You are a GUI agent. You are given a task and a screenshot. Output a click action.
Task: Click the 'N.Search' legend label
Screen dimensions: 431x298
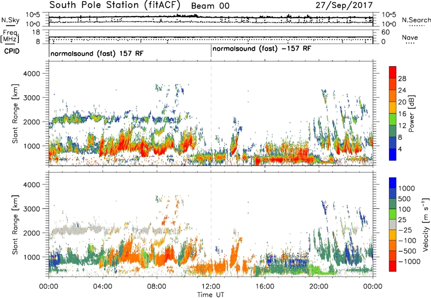pyautogui.click(x=416, y=20)
